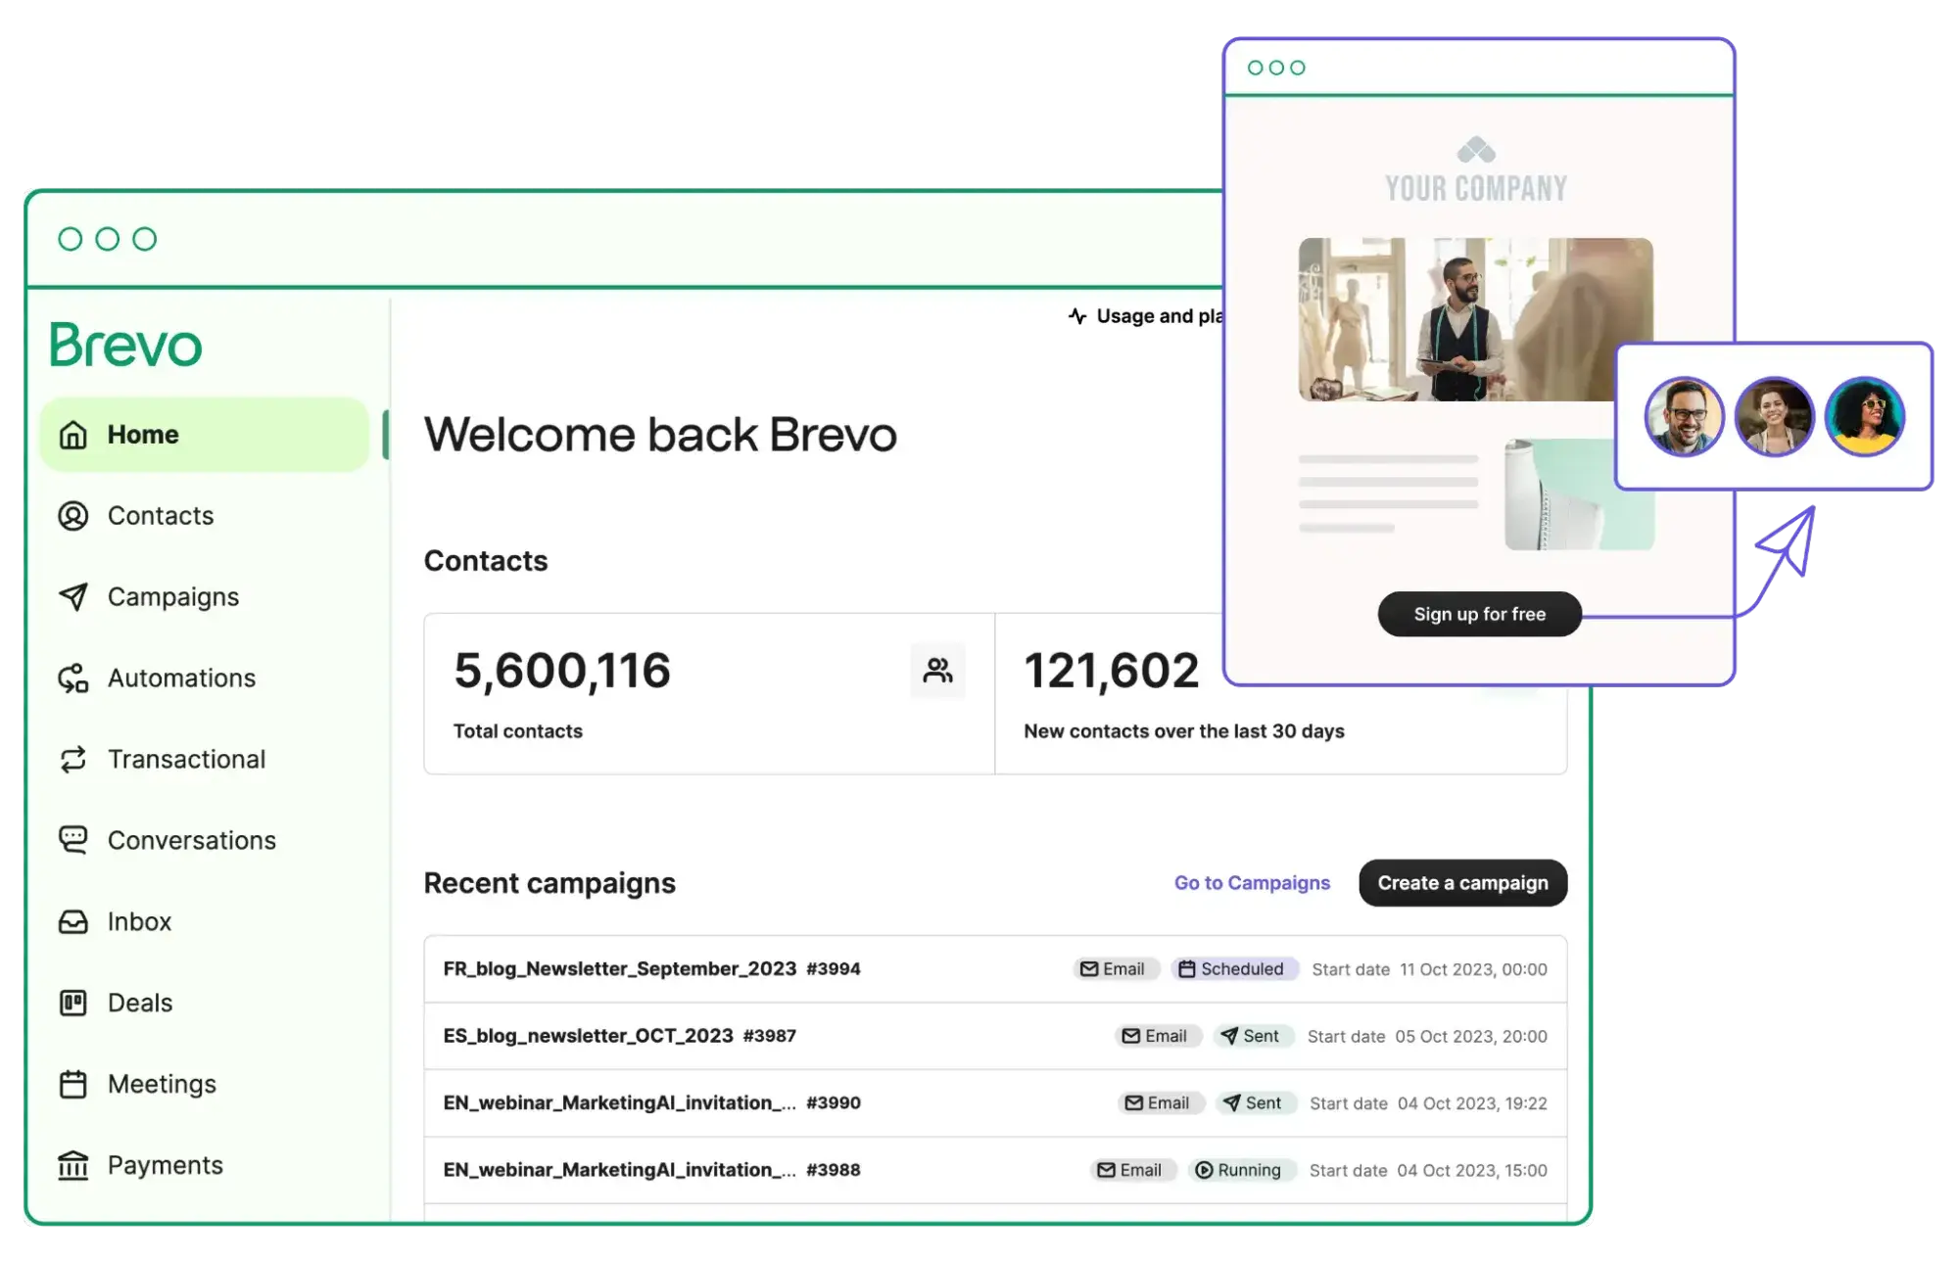Viewport: 1958px width, 1263px height.
Task: Select the Home icon in the sidebar
Action: tap(73, 434)
